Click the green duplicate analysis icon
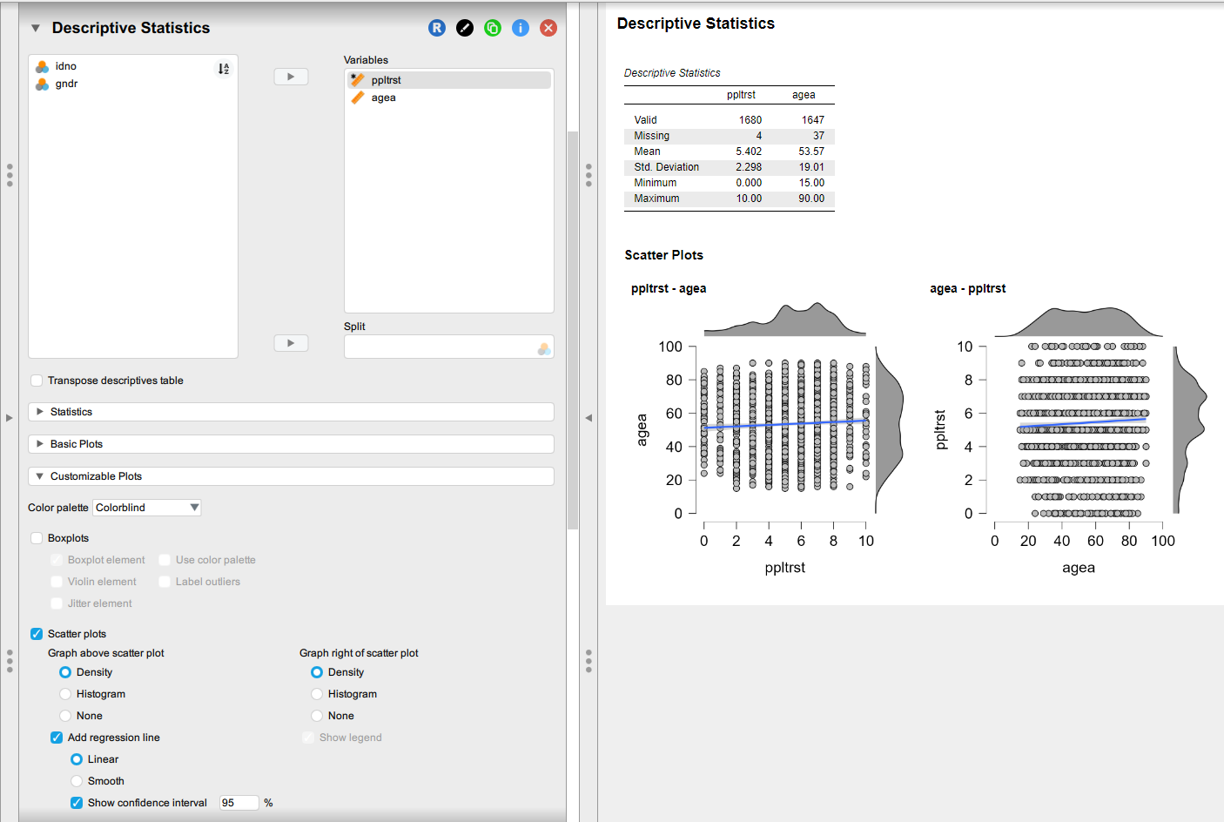Viewport: 1224px width, 822px height. [493, 28]
